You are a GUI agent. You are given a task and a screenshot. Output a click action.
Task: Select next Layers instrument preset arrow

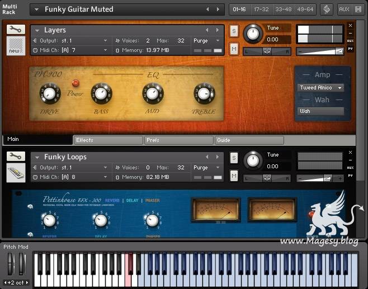pyautogui.click(x=218, y=30)
